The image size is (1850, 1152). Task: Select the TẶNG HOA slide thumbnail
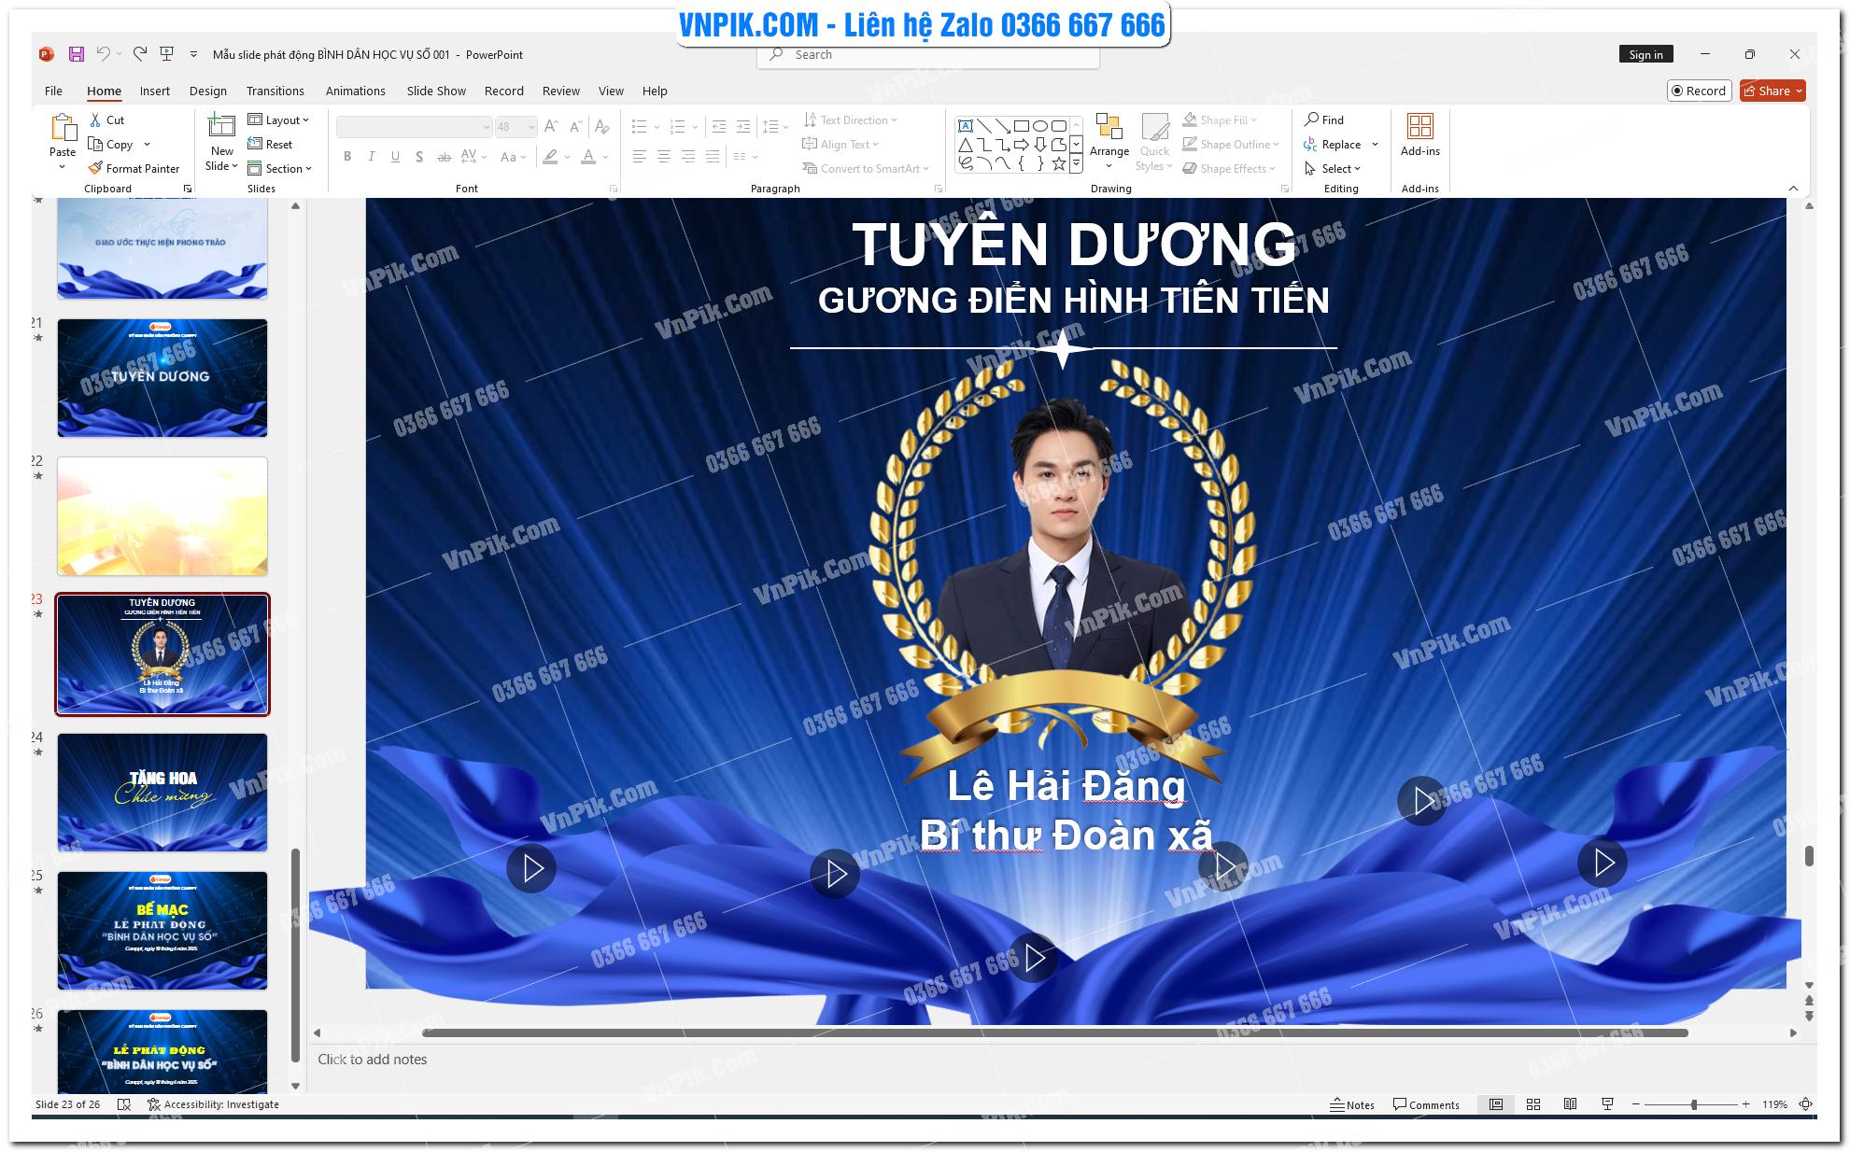pyautogui.click(x=162, y=792)
